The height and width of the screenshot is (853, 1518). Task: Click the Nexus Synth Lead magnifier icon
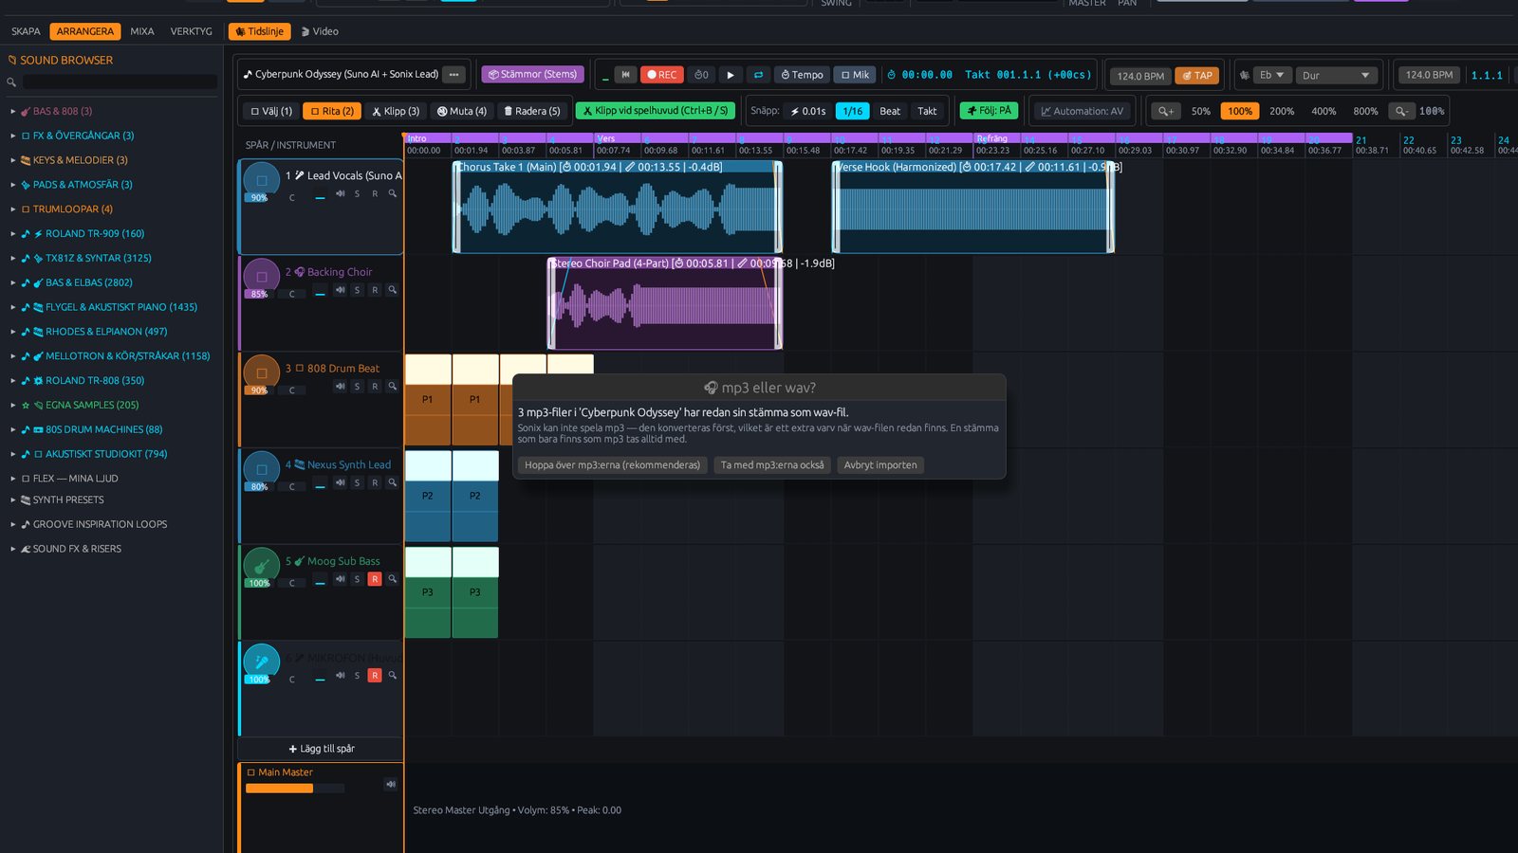(392, 482)
